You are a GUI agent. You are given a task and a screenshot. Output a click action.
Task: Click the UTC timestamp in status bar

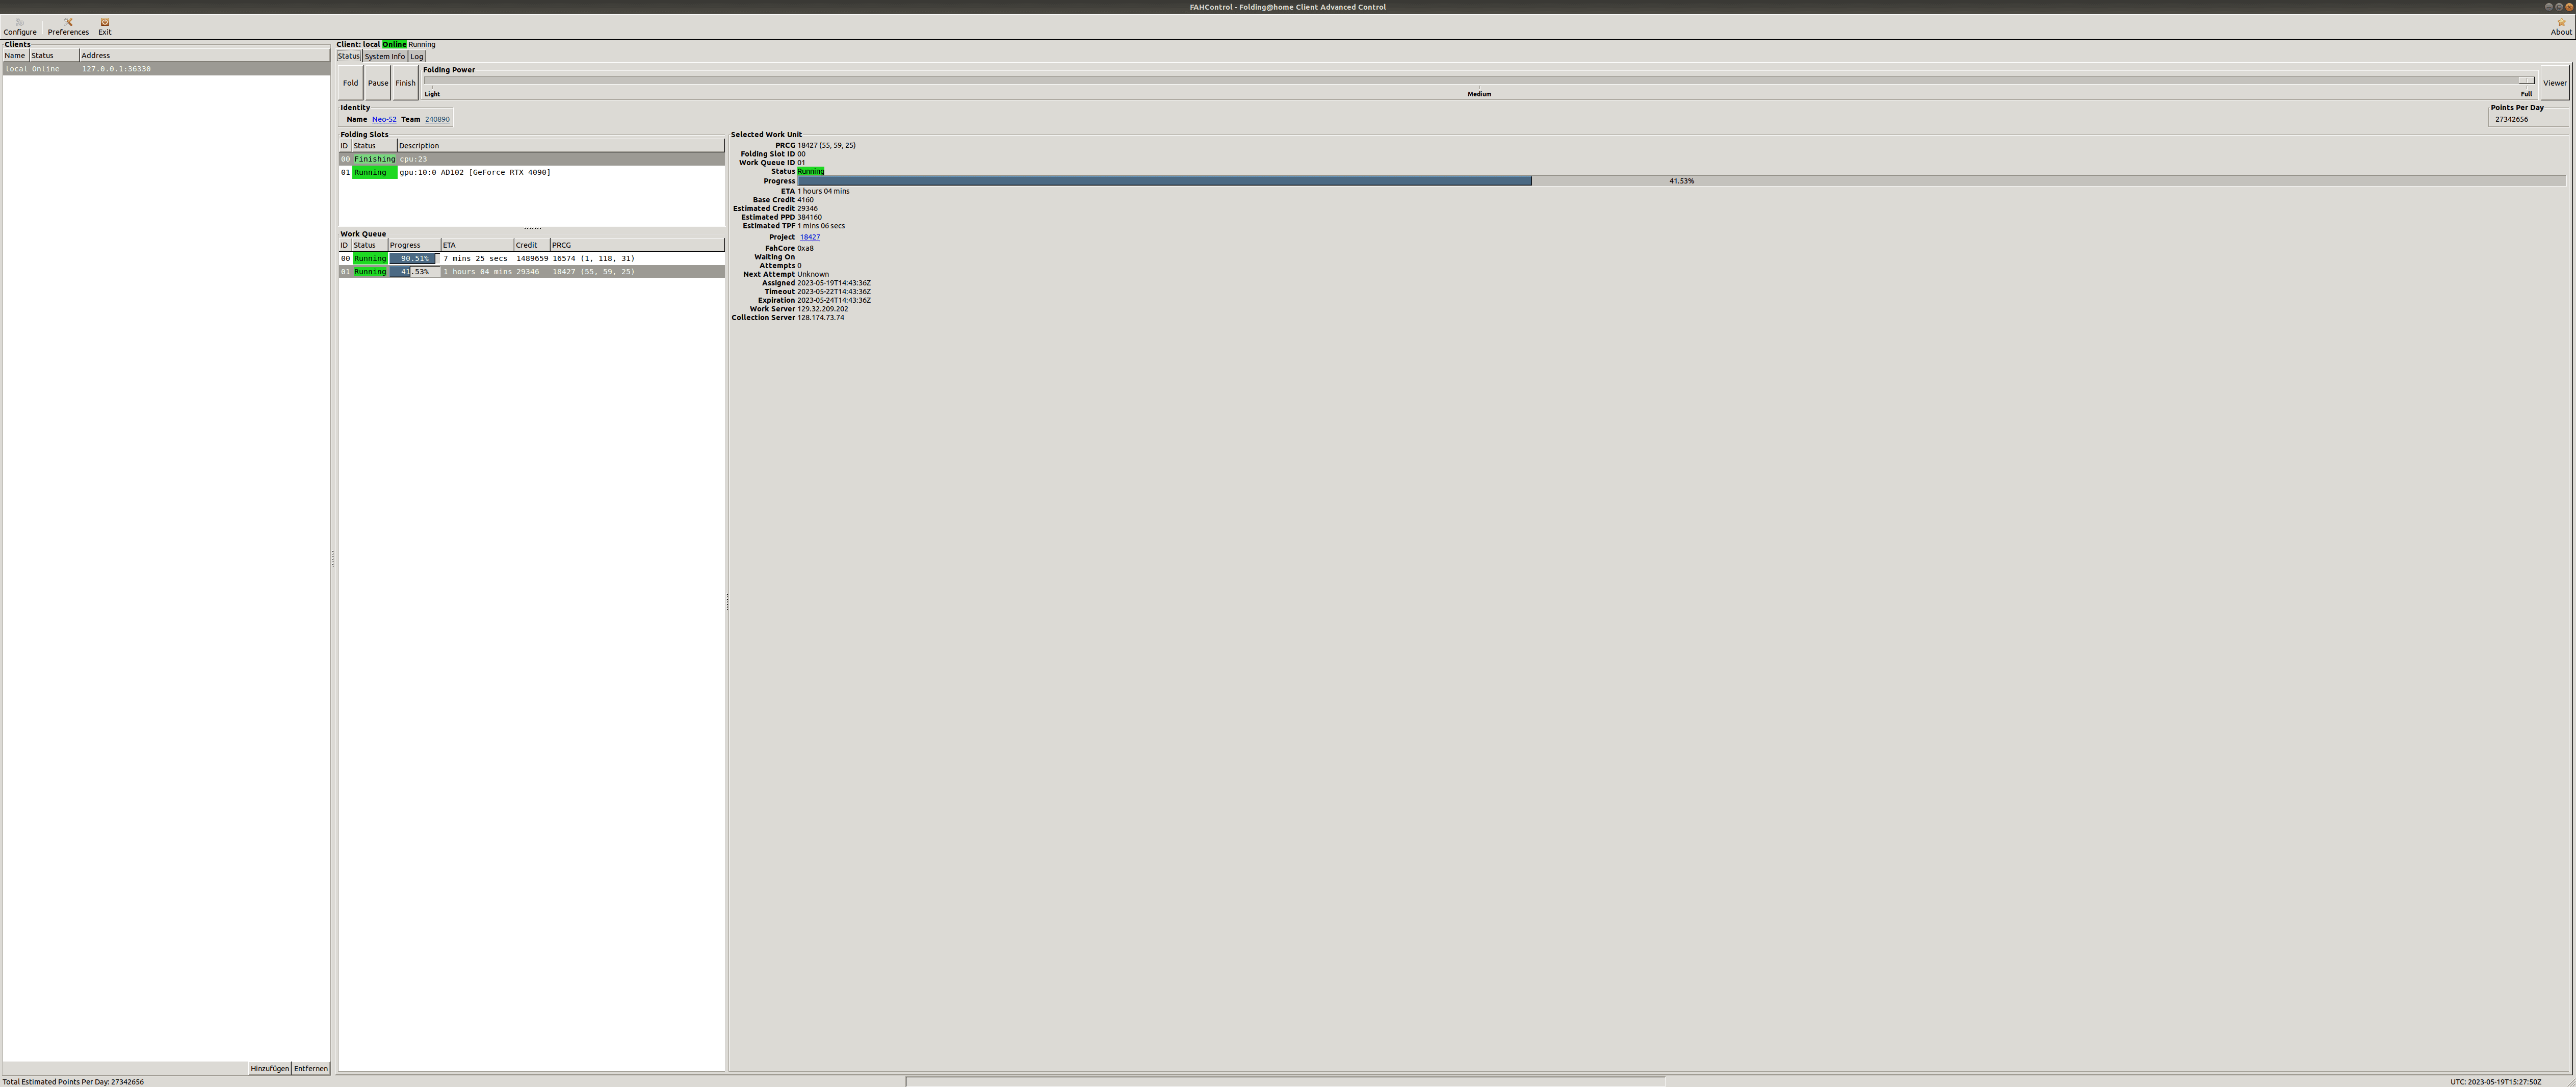click(2495, 1082)
